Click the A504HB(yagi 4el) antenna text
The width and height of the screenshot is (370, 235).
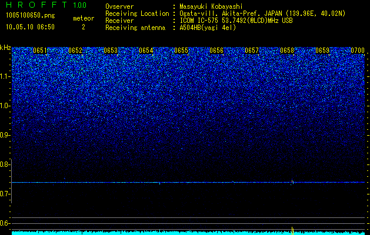click(208, 28)
